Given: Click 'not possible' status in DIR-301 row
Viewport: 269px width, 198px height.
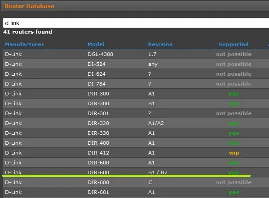Looking at the screenshot, I should (x=234, y=113).
